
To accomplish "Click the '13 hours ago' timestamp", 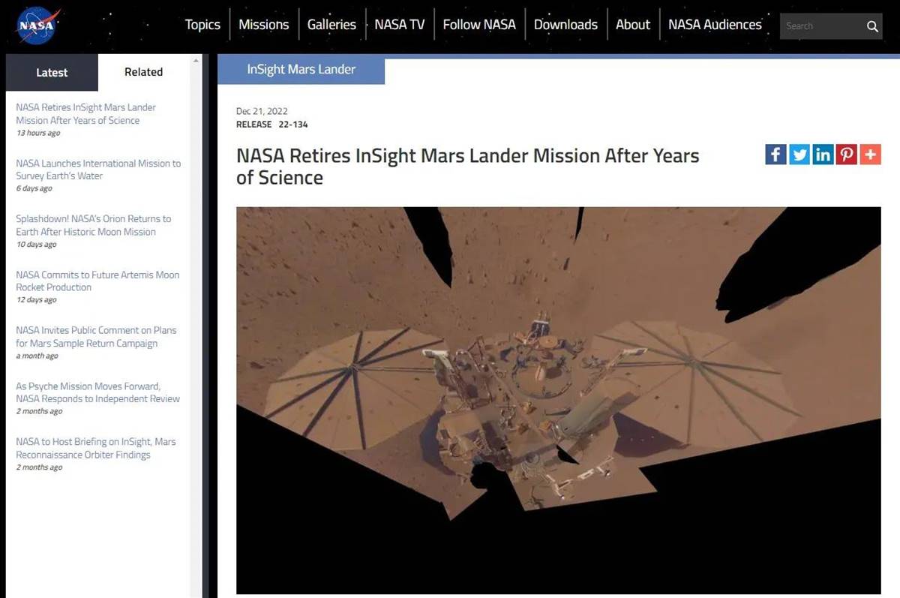I will click(x=38, y=134).
